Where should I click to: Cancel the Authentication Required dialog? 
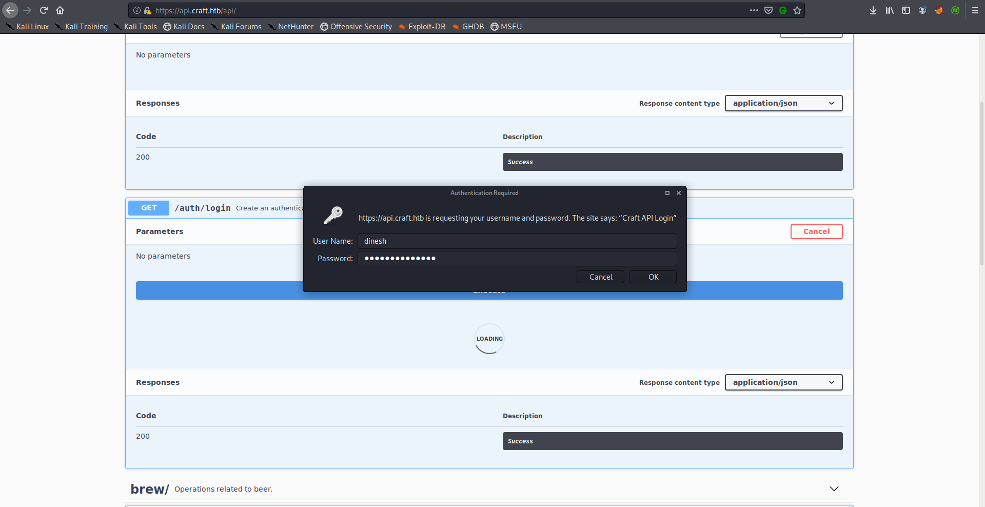click(600, 277)
